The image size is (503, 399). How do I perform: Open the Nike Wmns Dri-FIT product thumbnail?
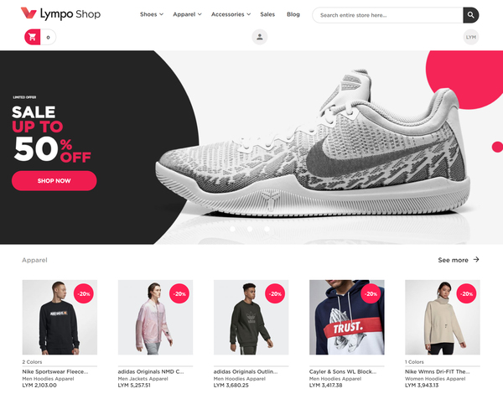(443, 317)
